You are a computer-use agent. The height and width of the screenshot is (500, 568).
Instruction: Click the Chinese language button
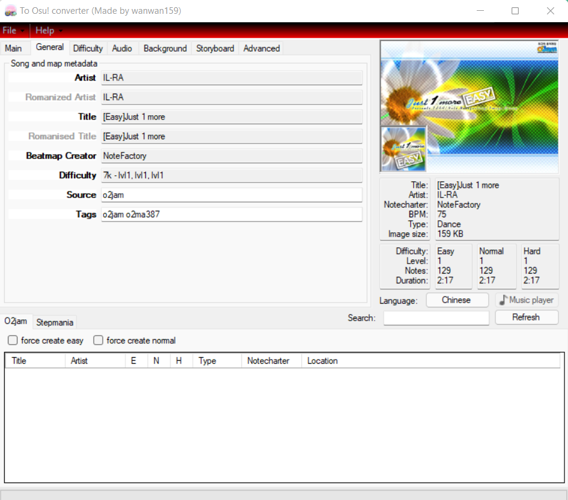point(457,300)
